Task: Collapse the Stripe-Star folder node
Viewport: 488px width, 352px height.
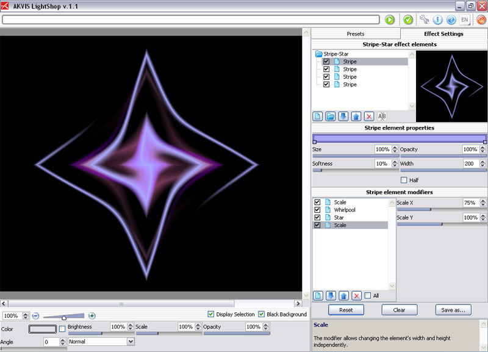Action: point(319,54)
